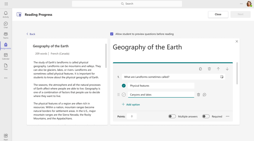This screenshot has height=141, width=254.
Task: Insert media into the question title
Action: [x=222, y=77]
